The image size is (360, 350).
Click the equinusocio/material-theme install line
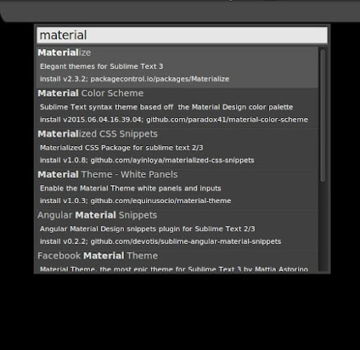click(135, 201)
